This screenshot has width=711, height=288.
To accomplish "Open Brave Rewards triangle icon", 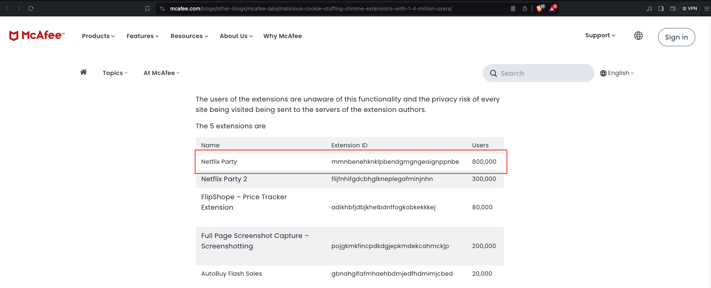I will tap(552, 8).
